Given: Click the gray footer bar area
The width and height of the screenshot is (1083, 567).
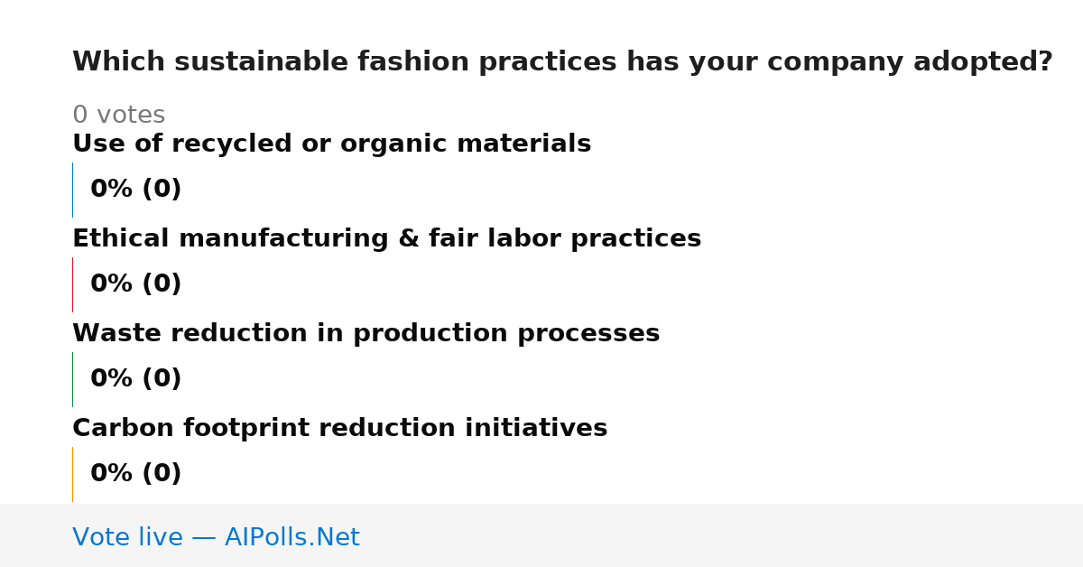Looking at the screenshot, I should [x=541, y=535].
